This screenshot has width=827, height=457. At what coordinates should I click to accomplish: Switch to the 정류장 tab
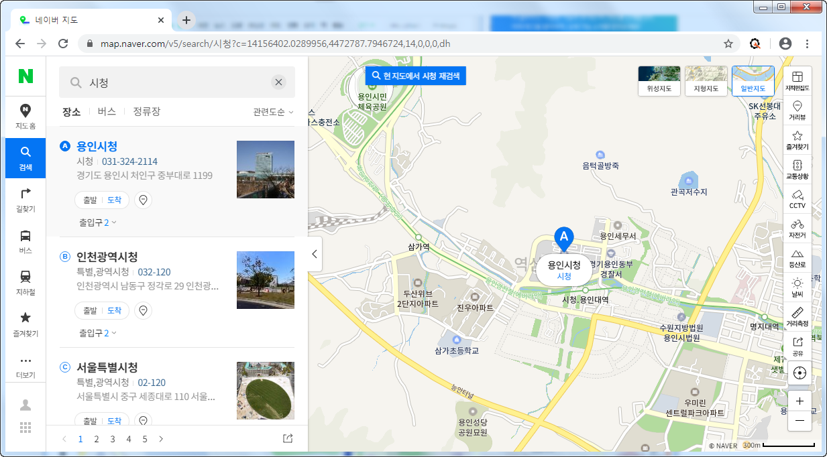point(146,112)
